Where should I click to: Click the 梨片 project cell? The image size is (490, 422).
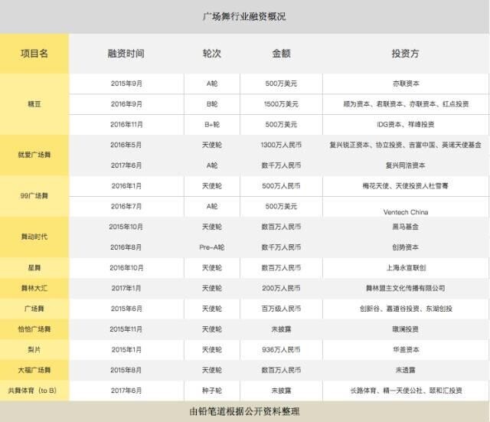point(34,350)
